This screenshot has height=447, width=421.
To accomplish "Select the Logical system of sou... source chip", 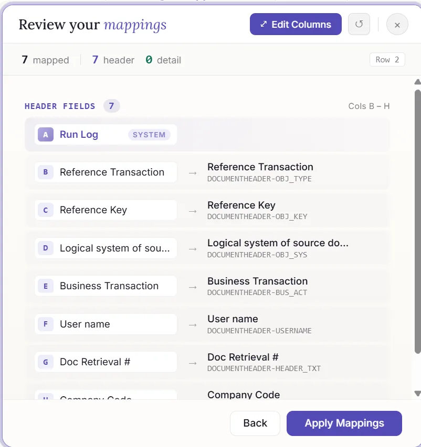I will (x=106, y=248).
